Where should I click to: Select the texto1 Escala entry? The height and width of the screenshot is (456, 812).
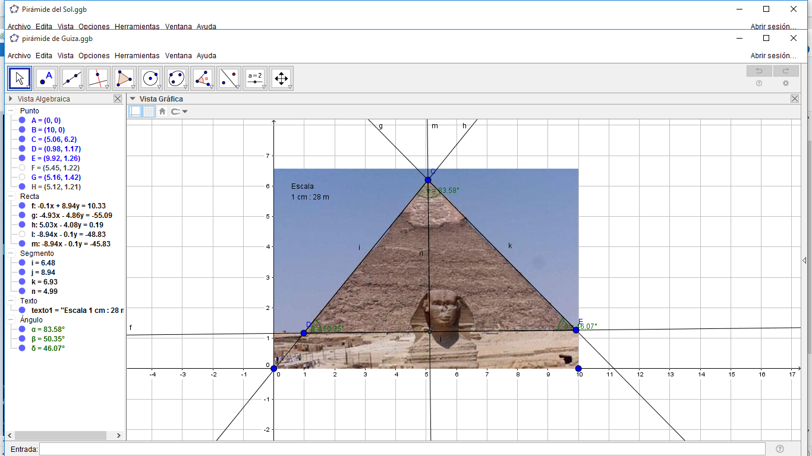click(x=77, y=311)
